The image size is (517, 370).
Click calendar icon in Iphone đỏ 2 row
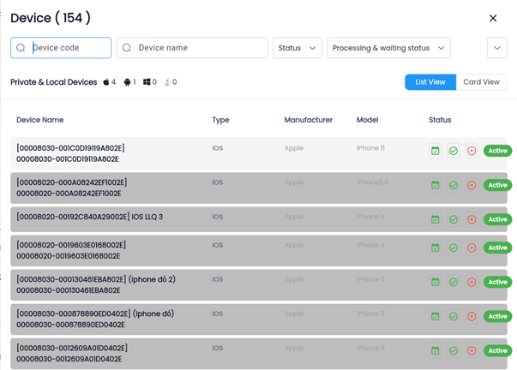coord(436,282)
